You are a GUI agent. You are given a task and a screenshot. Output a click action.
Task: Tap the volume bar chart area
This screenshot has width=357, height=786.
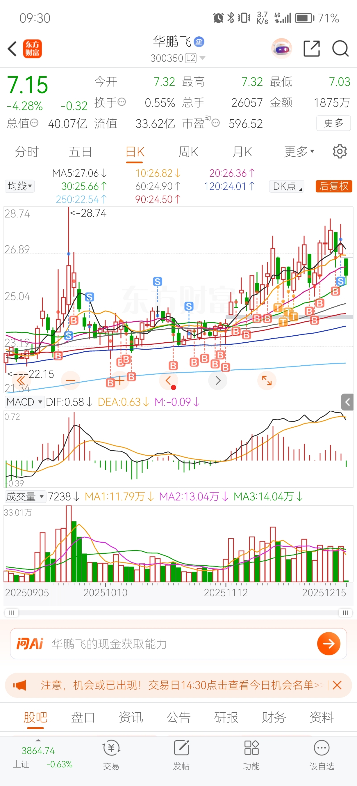tap(178, 544)
